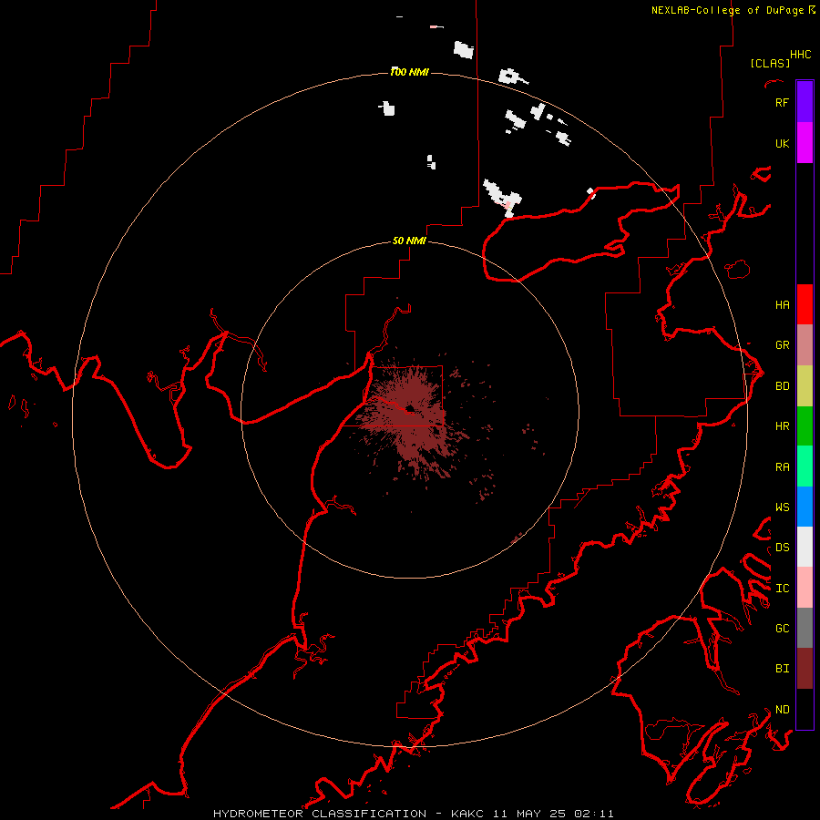This screenshot has height=820, width=820.
Task: Click the [CLAS] label
Action: [770, 63]
